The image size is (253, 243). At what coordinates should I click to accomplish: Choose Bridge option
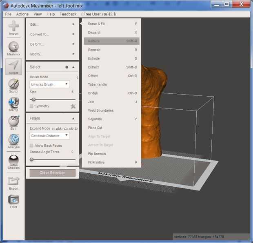pyautogui.click(x=111, y=93)
